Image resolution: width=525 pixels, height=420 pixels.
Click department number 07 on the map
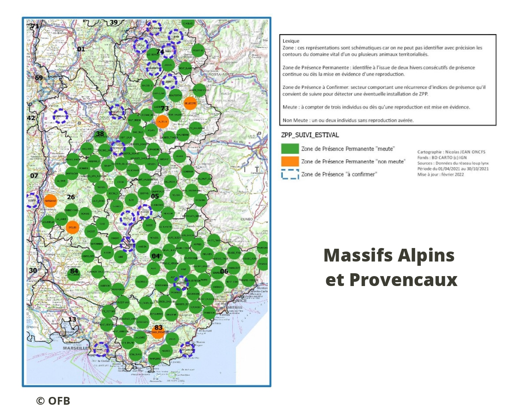34,176
